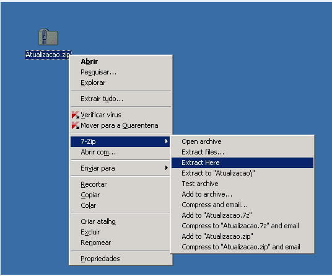Select the Atualizacao.zip desktop file icon

coord(48,37)
